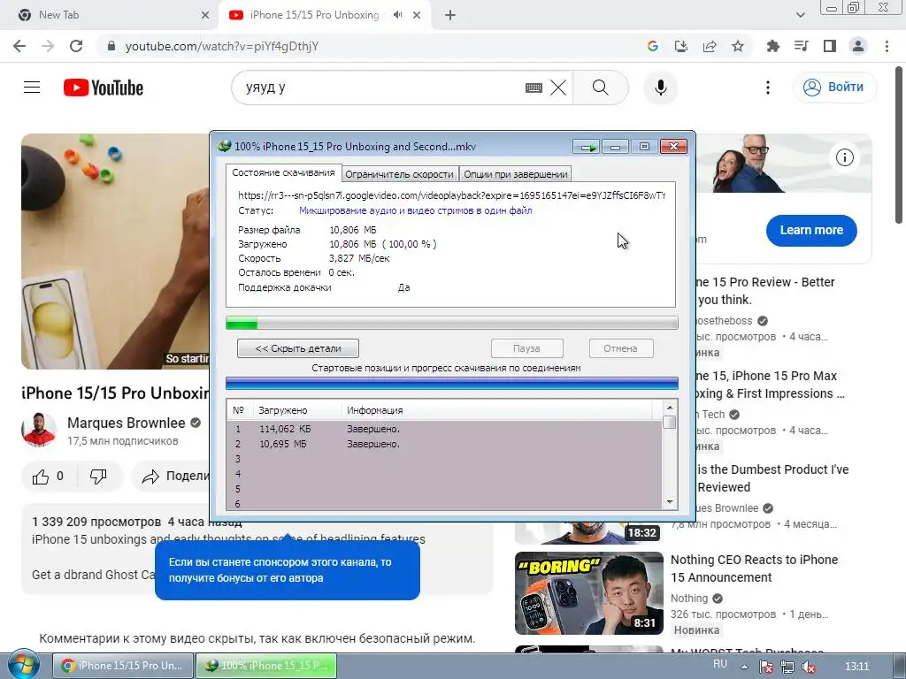The width and height of the screenshot is (906, 679).
Task: Open the Chrome three-dot menu
Action: pos(887,46)
